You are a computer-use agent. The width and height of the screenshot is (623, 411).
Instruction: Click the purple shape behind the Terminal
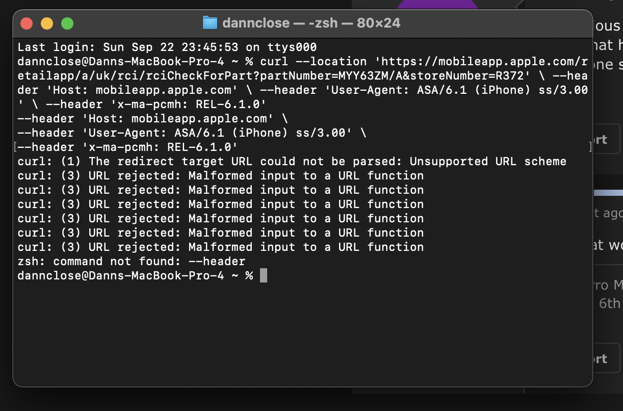(437, 5)
